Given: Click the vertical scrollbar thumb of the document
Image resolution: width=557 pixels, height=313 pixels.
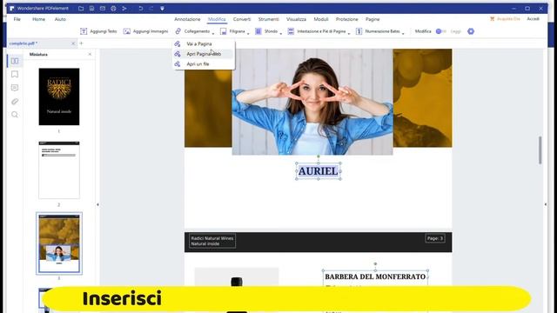Looking at the screenshot, I should click(540, 150).
